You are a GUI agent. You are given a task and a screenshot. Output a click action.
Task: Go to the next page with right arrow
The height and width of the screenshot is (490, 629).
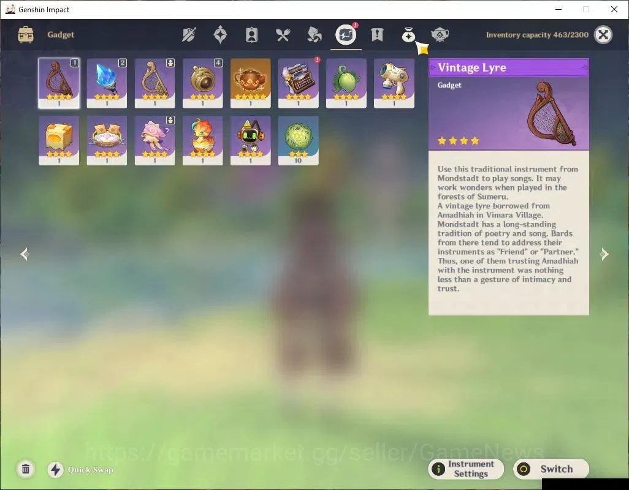(604, 254)
